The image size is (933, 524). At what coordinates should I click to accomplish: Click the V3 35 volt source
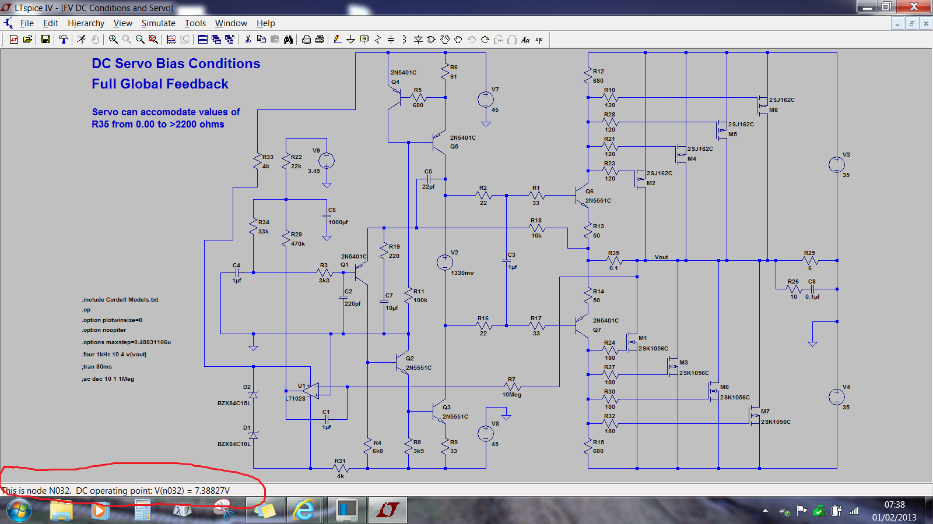tap(837, 165)
